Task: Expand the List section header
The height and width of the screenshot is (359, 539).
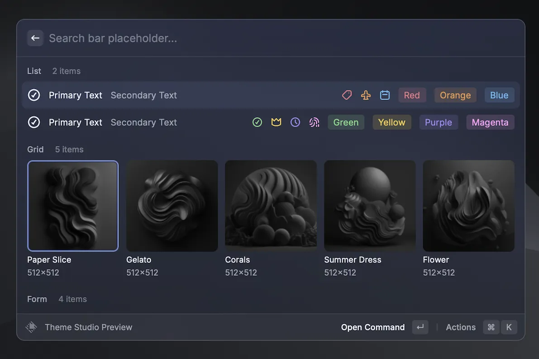Action: click(x=34, y=71)
